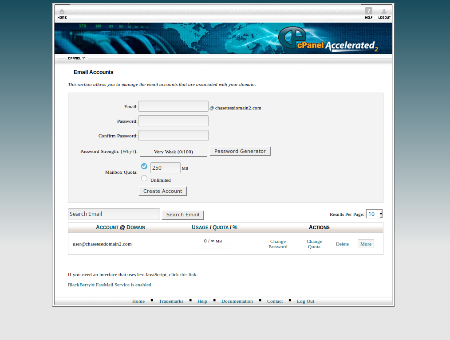
Task: Open Documentation link in the footer
Action: point(237,301)
